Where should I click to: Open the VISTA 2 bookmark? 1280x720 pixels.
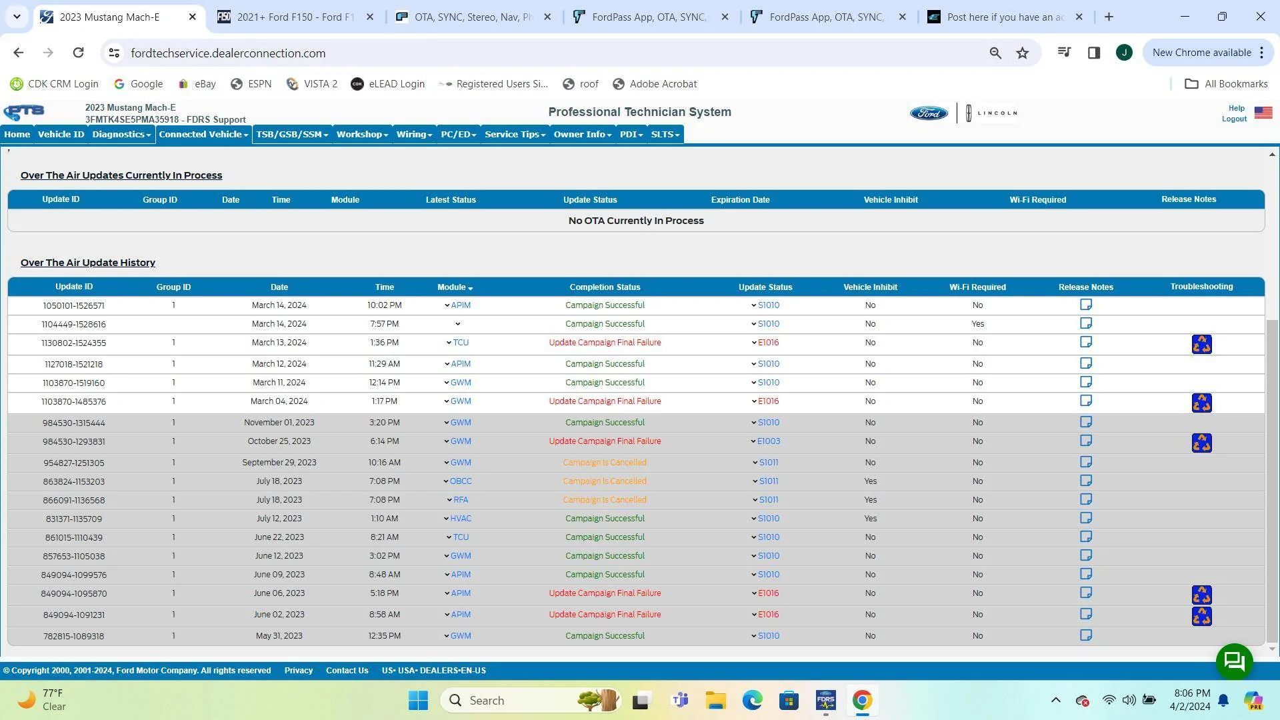(312, 84)
